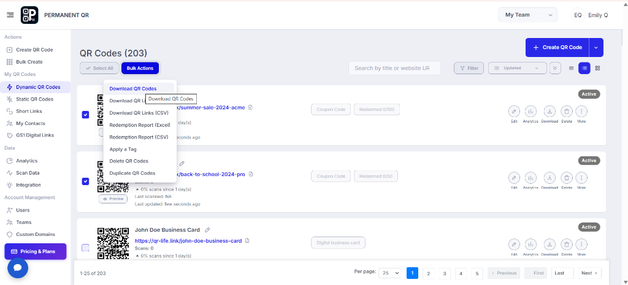The width and height of the screenshot is (628, 285).
Task: Click the Bulk Actions button
Action: click(140, 68)
